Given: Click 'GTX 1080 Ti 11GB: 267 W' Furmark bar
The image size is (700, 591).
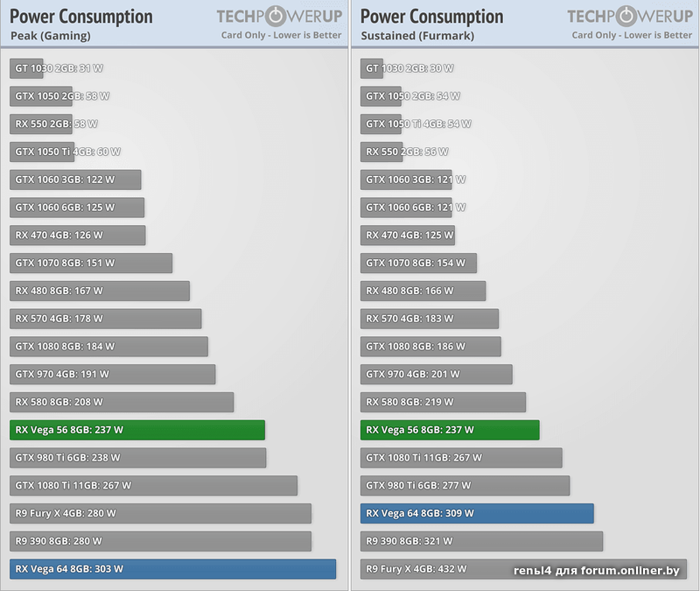Looking at the screenshot, I should tap(462, 457).
